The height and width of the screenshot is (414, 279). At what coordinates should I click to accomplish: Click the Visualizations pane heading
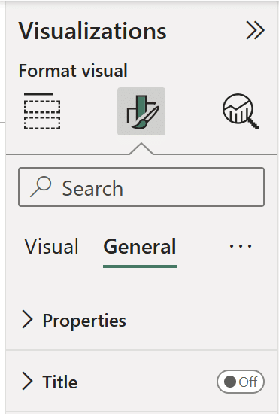coord(92,31)
